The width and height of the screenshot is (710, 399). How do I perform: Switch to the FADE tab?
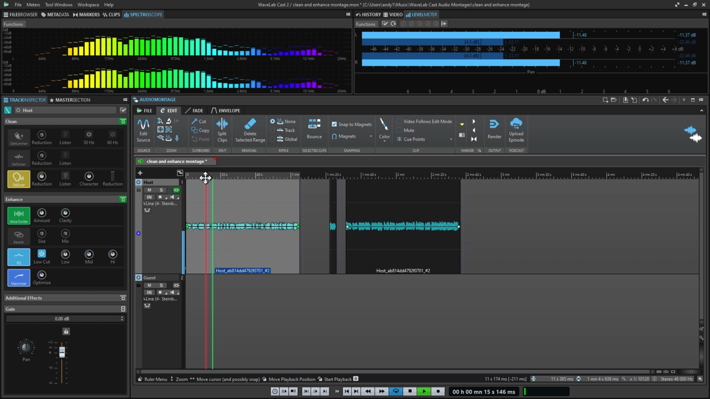[x=196, y=110]
